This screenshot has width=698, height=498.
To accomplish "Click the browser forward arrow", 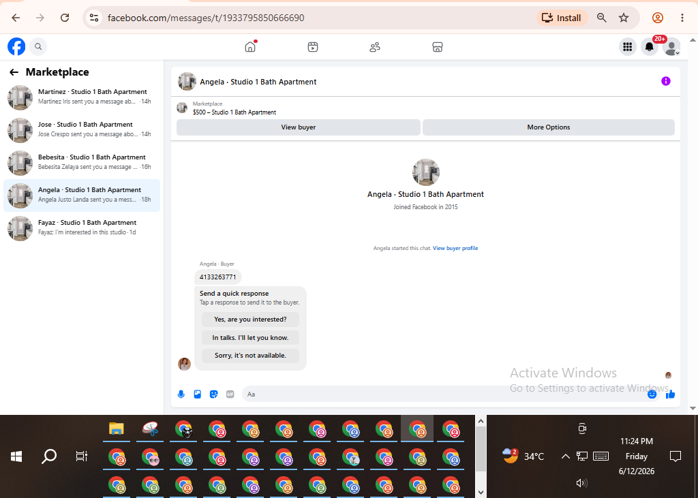I will (x=40, y=18).
